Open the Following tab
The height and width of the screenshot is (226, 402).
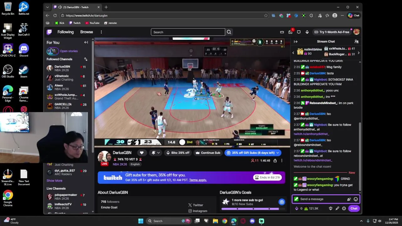[x=65, y=32]
